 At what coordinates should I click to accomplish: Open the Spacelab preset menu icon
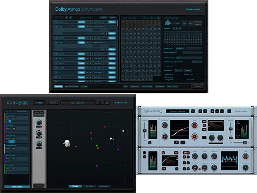tap(107, 103)
